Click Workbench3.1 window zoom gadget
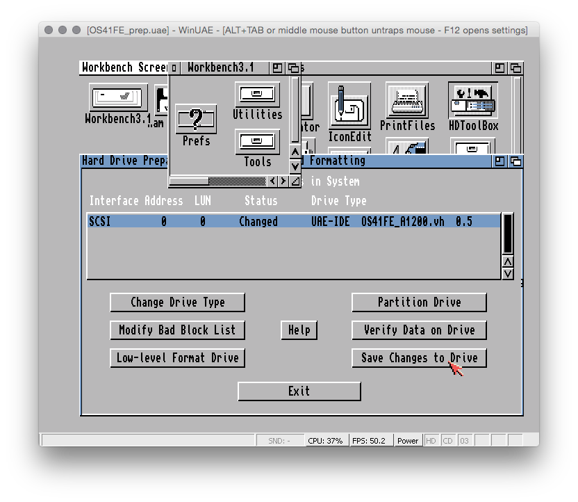The width and height of the screenshot is (578, 502). click(277, 68)
